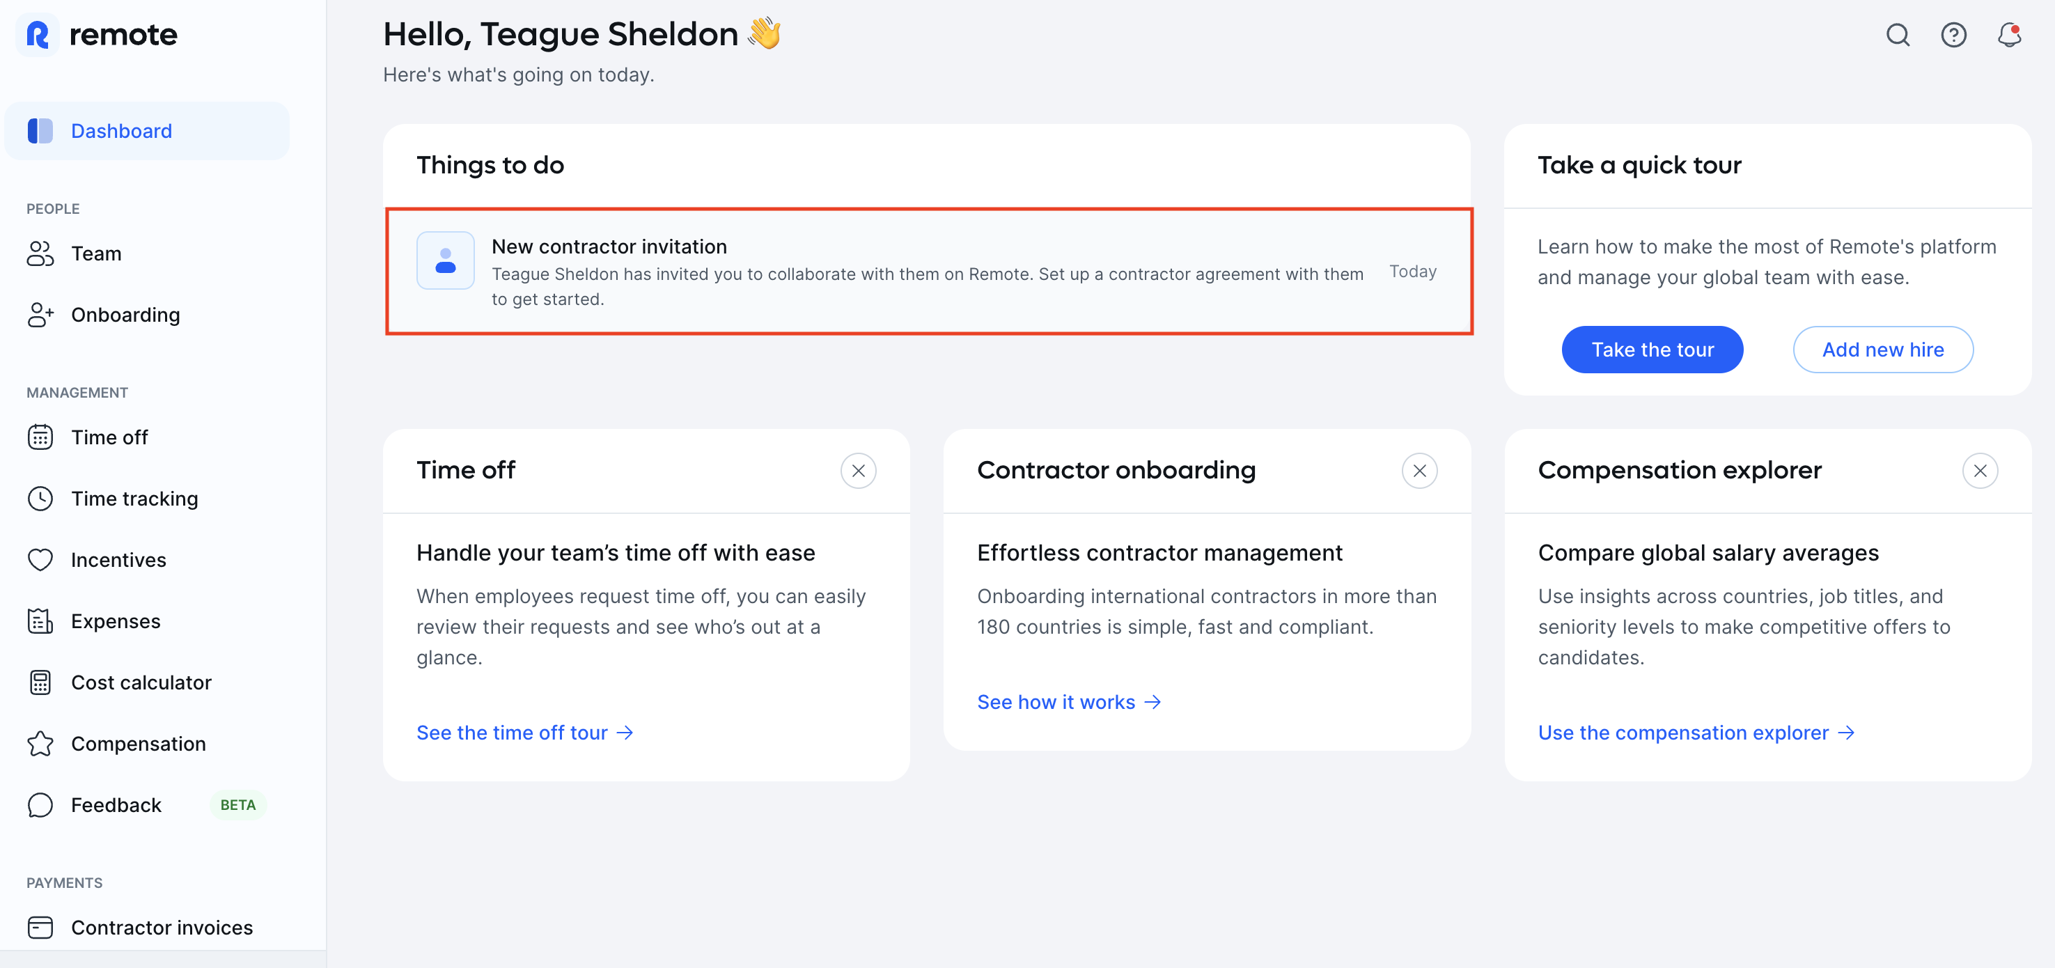Click the Add new hire button

tap(1883, 350)
